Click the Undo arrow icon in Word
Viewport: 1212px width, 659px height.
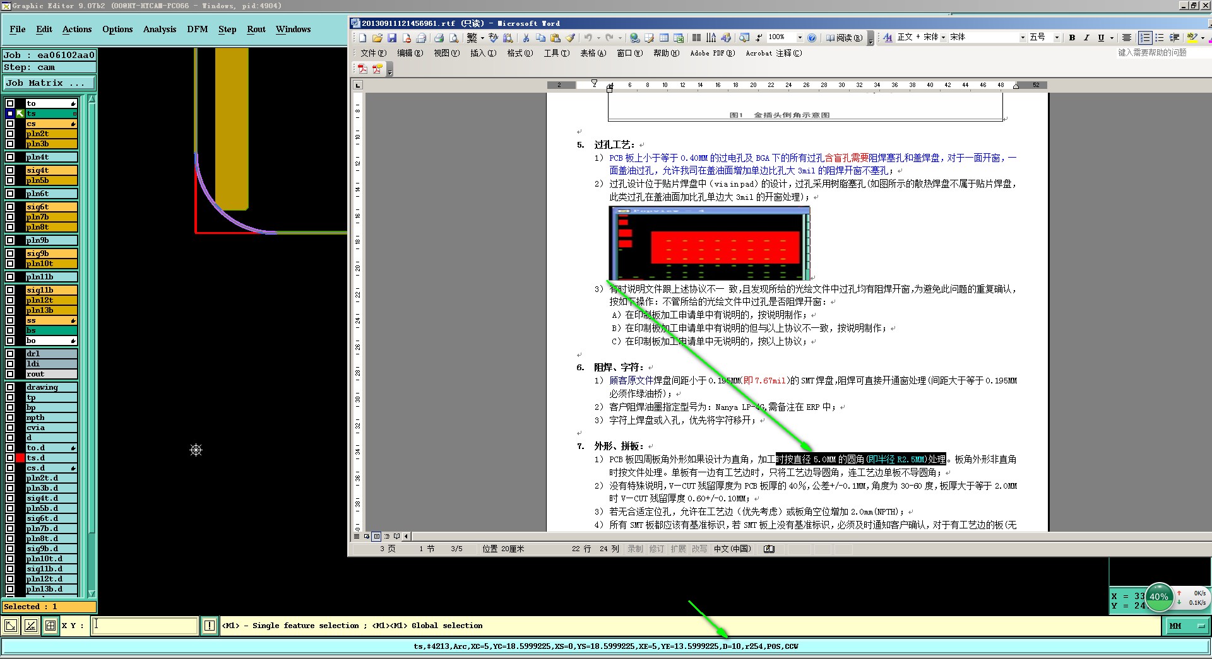tap(588, 38)
